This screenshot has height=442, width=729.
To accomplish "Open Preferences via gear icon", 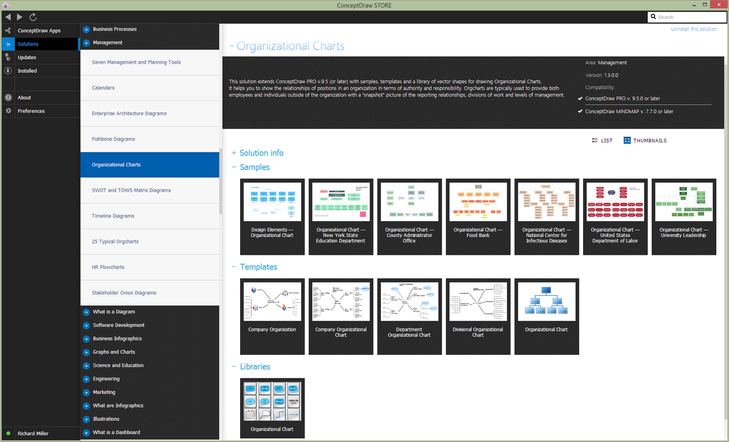I will pos(8,111).
